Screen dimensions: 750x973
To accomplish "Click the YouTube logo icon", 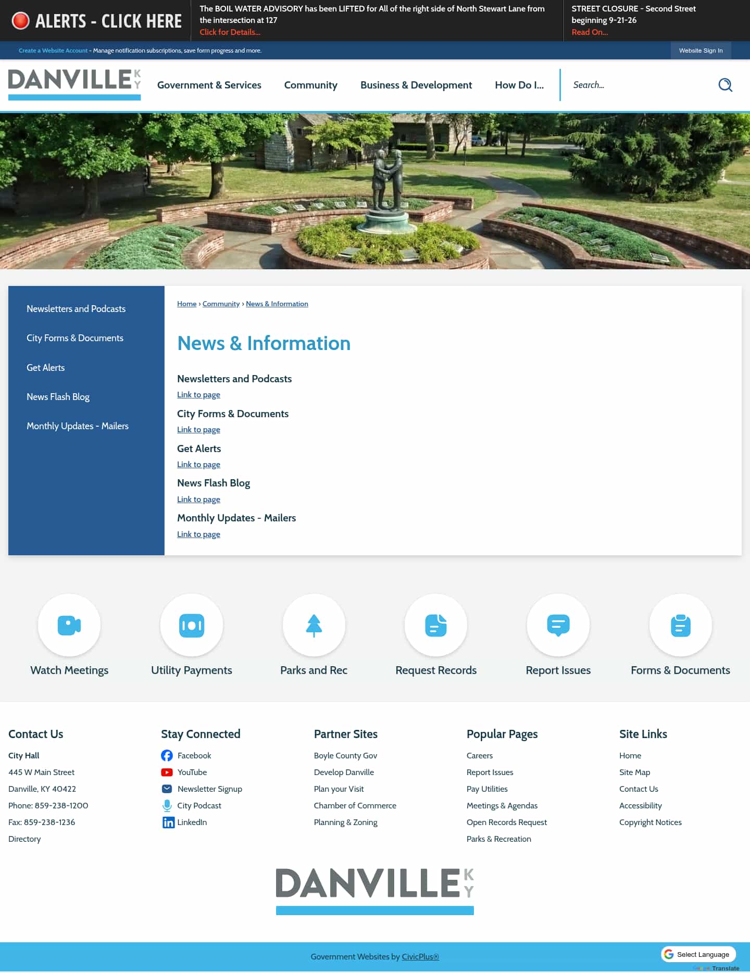I will coord(167,772).
